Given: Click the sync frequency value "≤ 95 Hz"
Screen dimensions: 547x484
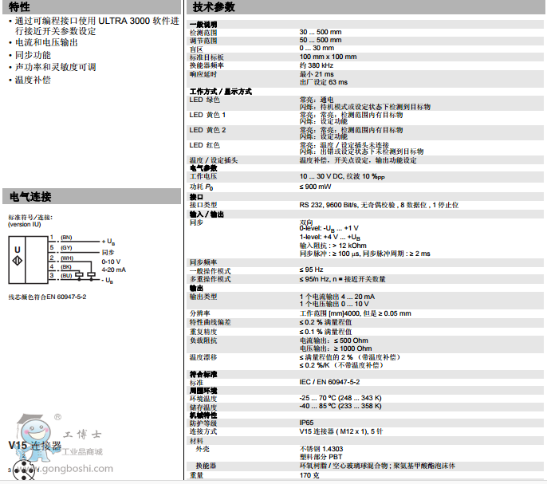Looking at the screenshot, I should pos(311,270).
